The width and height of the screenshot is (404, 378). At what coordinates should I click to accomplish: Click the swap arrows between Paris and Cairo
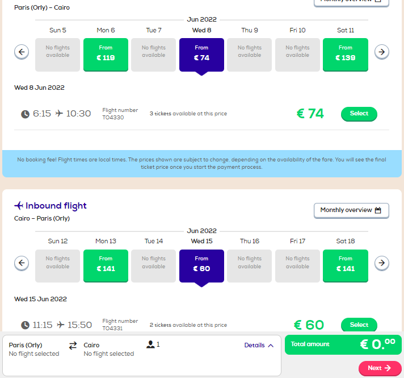73,346
